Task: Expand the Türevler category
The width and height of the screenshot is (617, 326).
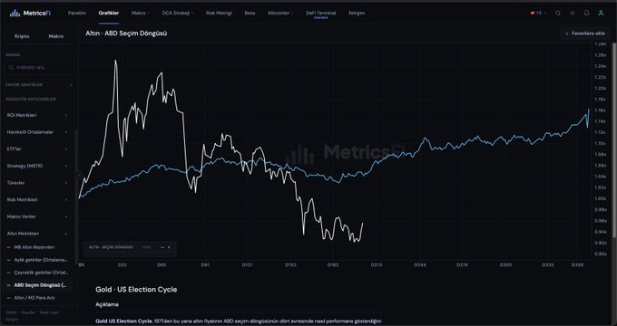Action: (37, 183)
